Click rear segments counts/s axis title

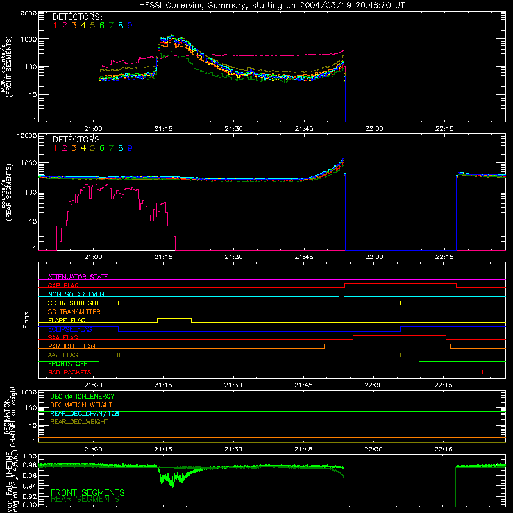tap(6, 192)
